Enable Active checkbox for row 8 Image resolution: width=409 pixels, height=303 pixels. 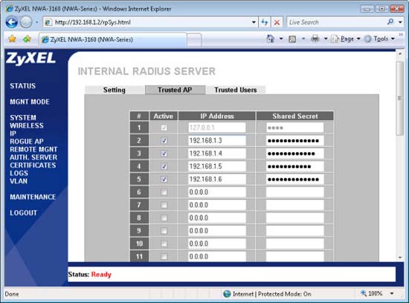164,218
